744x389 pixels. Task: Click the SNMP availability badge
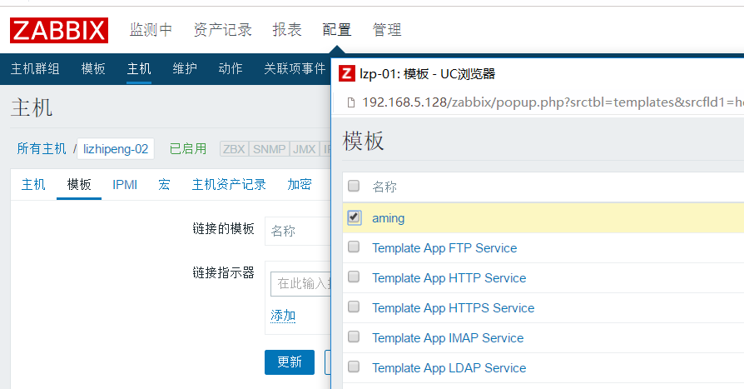269,149
